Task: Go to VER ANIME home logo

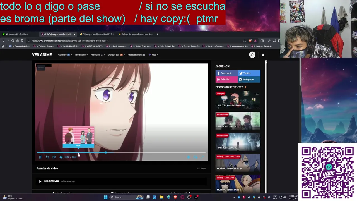Action: click(42, 55)
